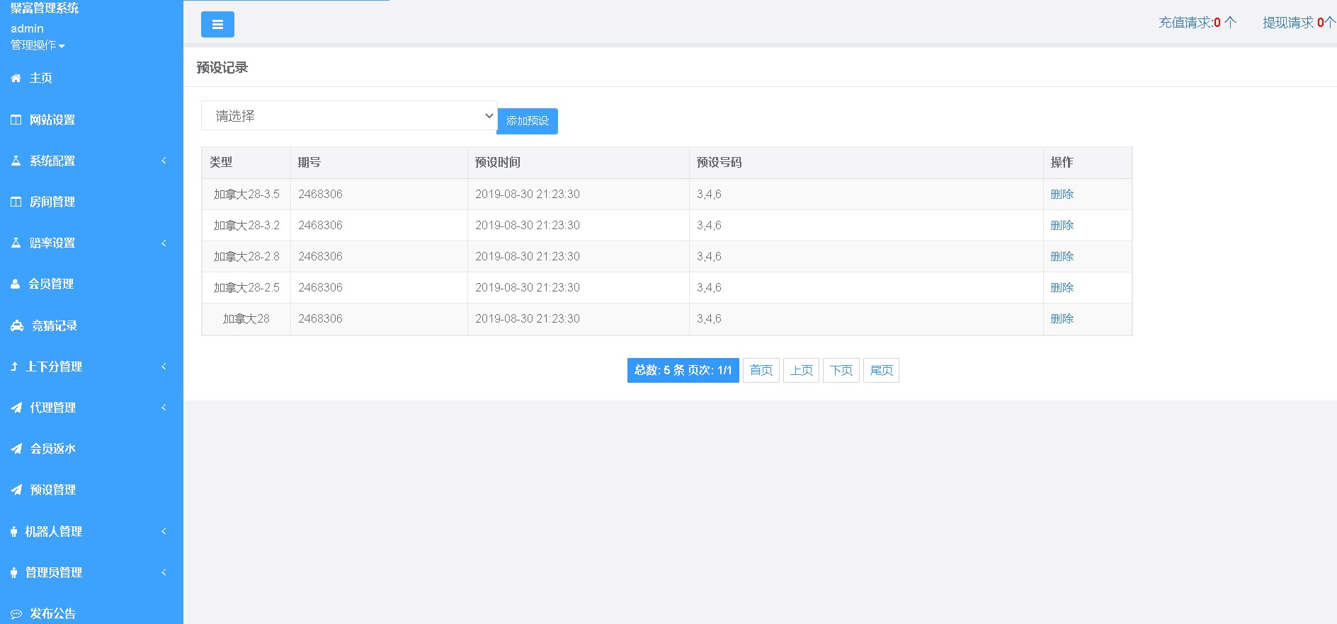Open the admin 管理操作 dropdown

coord(38,45)
